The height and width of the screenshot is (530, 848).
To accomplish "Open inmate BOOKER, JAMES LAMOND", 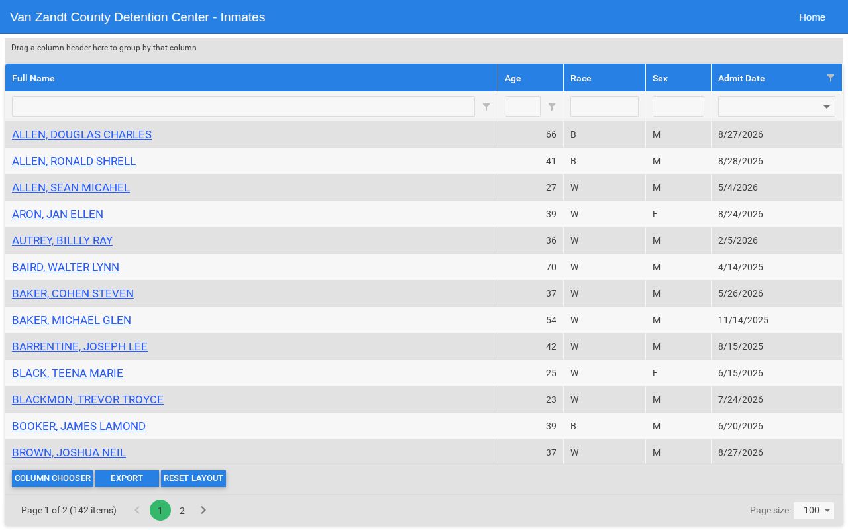I will click(x=79, y=426).
